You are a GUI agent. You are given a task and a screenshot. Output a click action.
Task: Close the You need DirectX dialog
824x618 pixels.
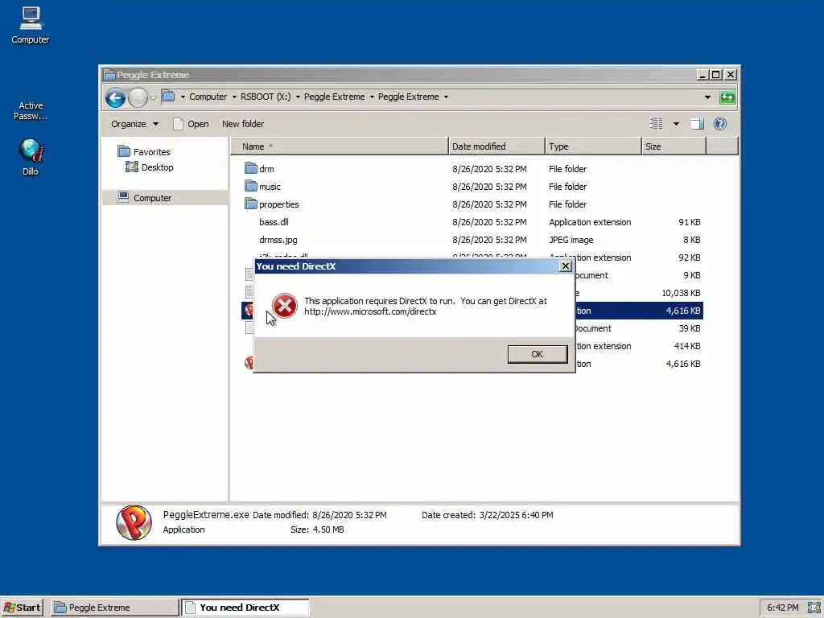(x=566, y=266)
